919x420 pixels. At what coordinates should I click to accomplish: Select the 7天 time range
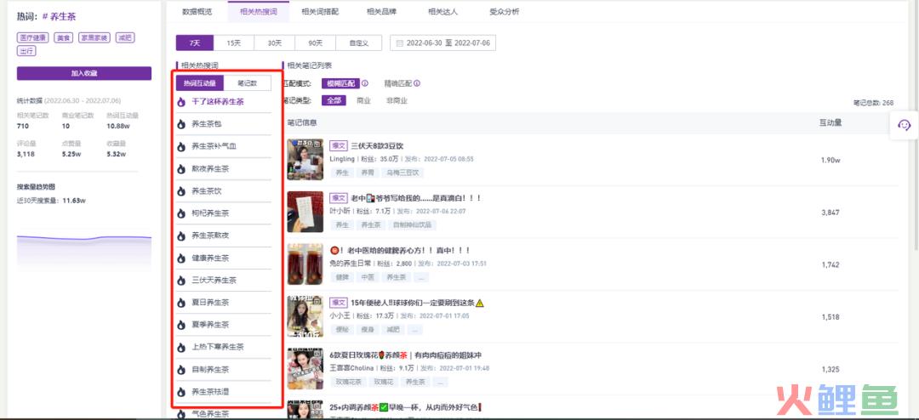coord(195,43)
